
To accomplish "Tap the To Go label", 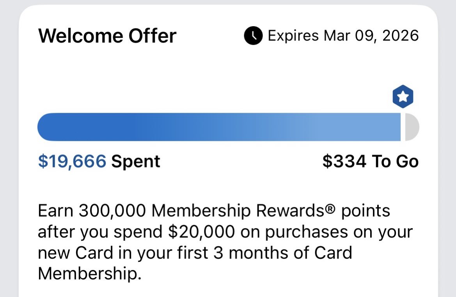I will tap(395, 161).
